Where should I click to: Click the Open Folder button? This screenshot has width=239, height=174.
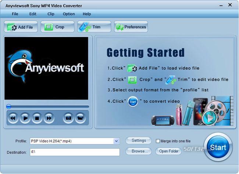[168, 151]
